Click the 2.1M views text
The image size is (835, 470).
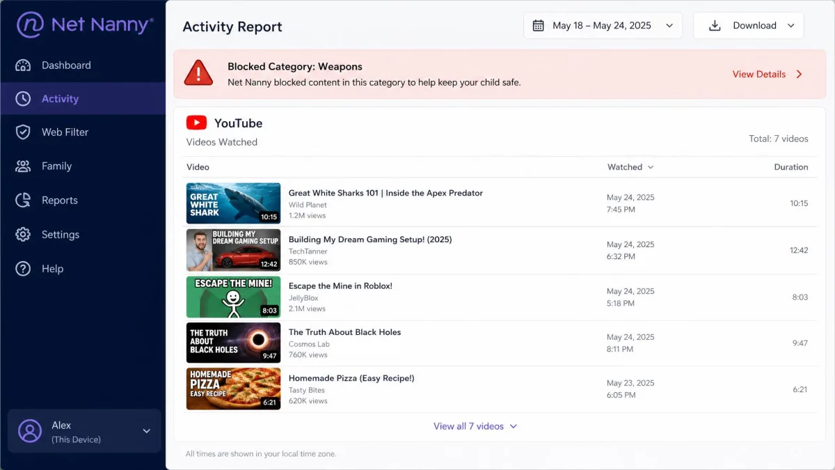click(307, 308)
